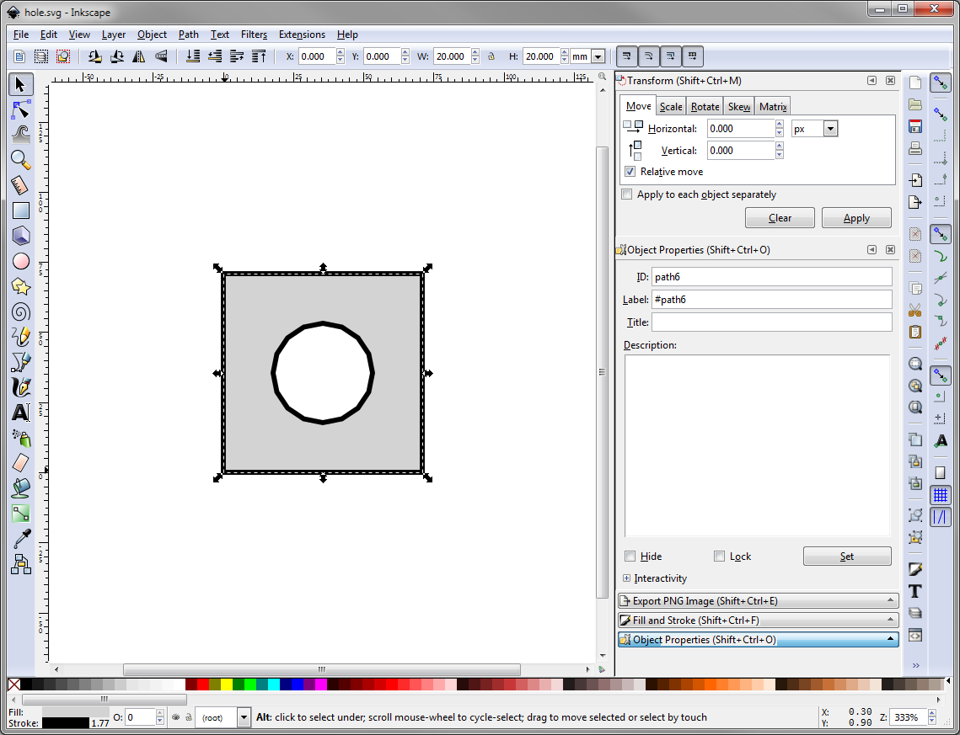Image resolution: width=960 pixels, height=735 pixels.
Task: Select the Spiral tool
Action: [x=21, y=312]
